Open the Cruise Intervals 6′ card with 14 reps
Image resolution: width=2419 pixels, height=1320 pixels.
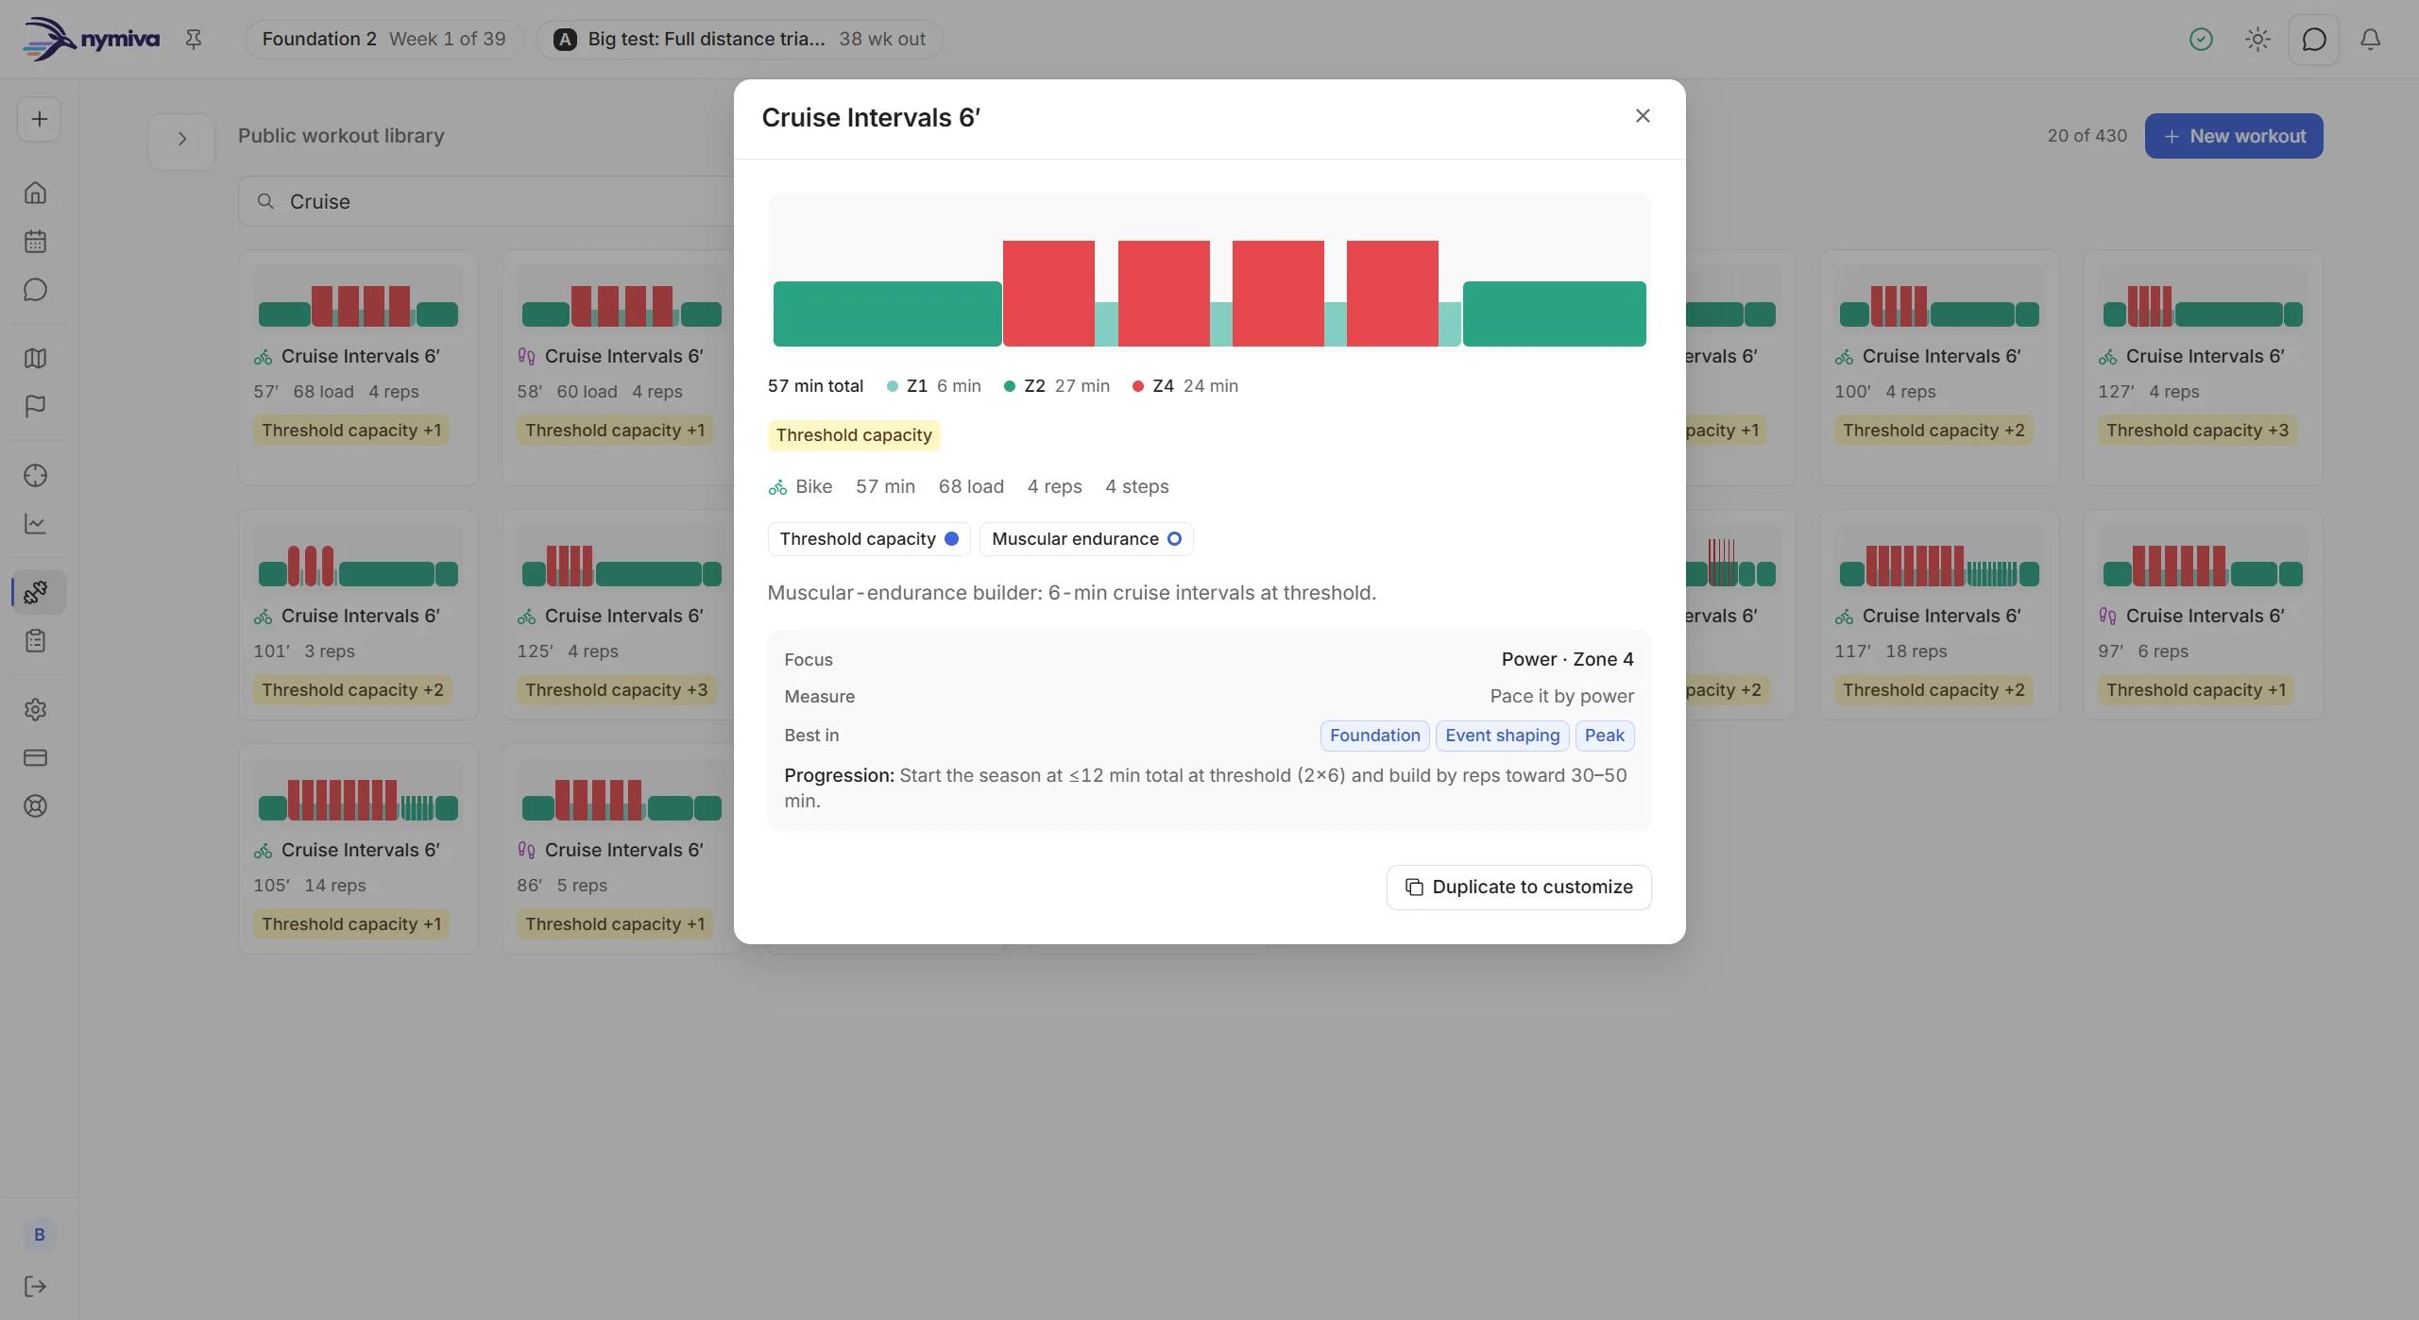(x=358, y=849)
